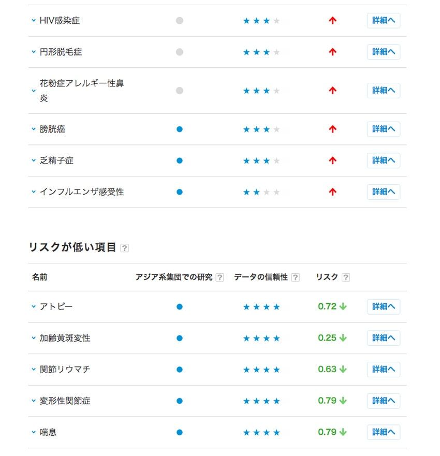This screenshot has height=456, width=440.
Task: Click the green down arrow for アトピー risk
Action: pos(344,306)
